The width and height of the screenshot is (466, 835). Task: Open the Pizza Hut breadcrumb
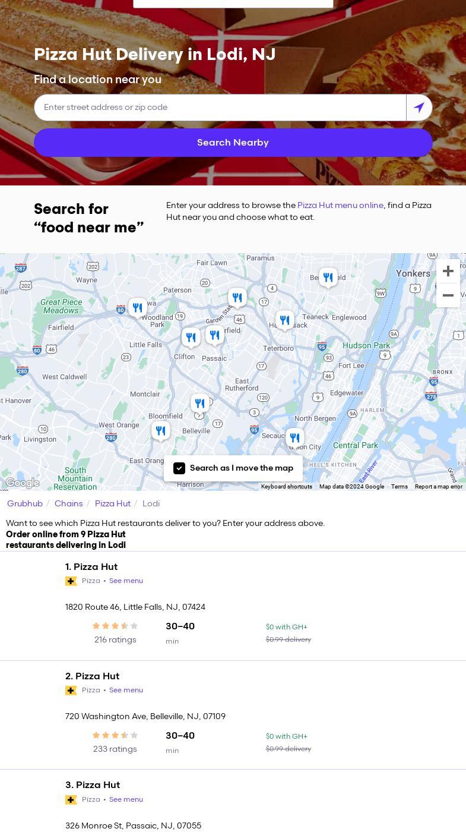click(113, 503)
